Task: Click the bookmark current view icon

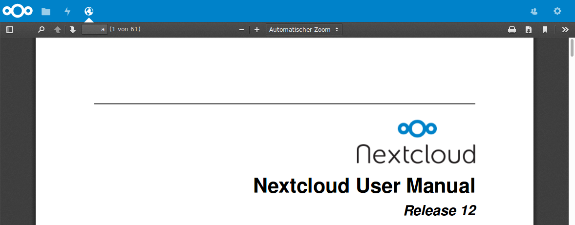Action: pos(545,30)
